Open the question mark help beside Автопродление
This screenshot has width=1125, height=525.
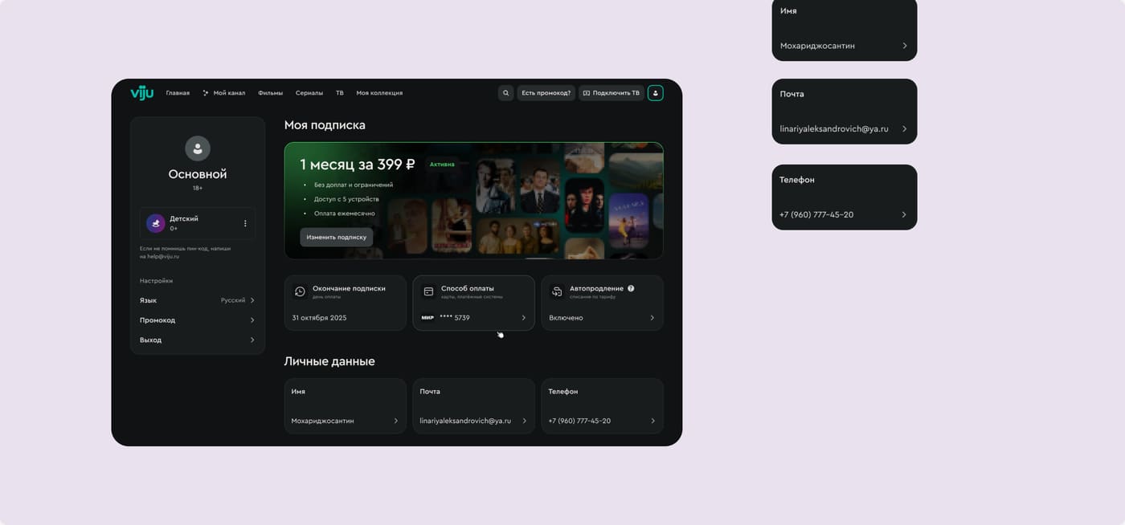(631, 288)
